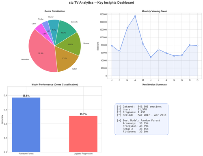Click the 'Genre Distribution' chart title

(55, 11)
